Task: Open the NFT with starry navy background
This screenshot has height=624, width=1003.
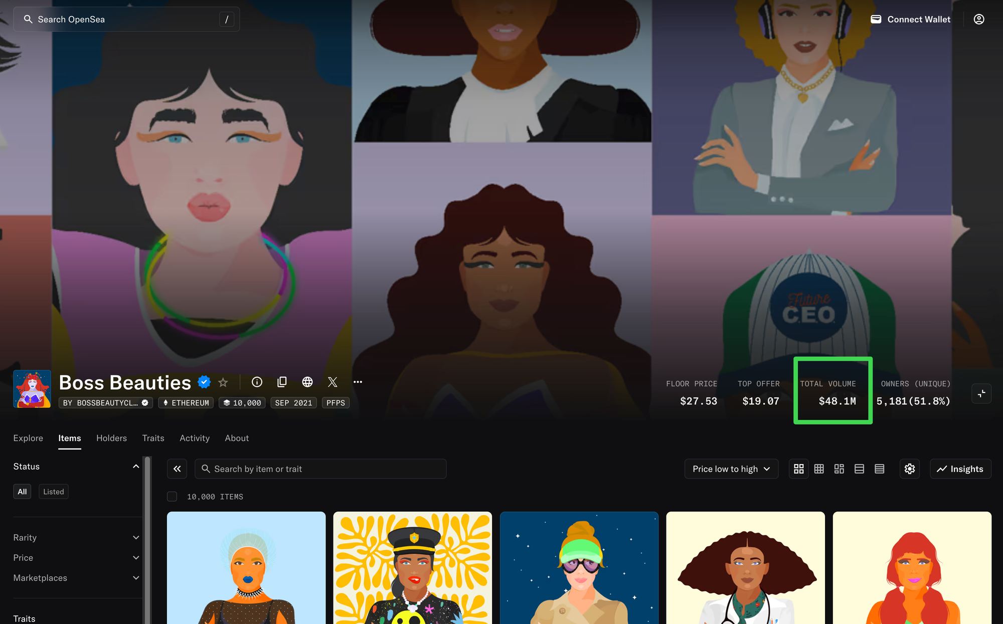Action: pos(579,568)
